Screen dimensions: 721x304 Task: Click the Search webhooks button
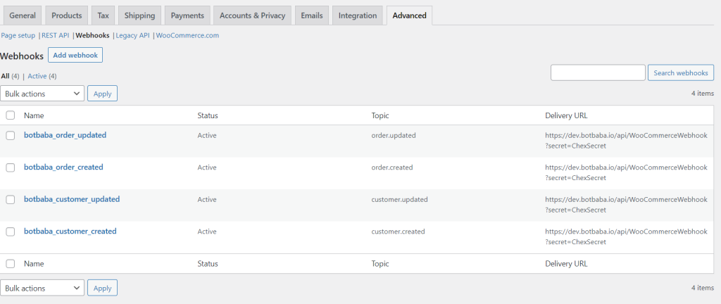coord(681,72)
